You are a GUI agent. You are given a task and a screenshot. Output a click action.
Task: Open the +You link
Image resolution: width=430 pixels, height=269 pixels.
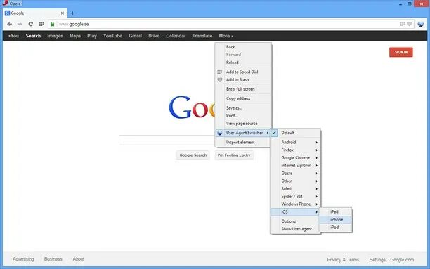point(14,36)
